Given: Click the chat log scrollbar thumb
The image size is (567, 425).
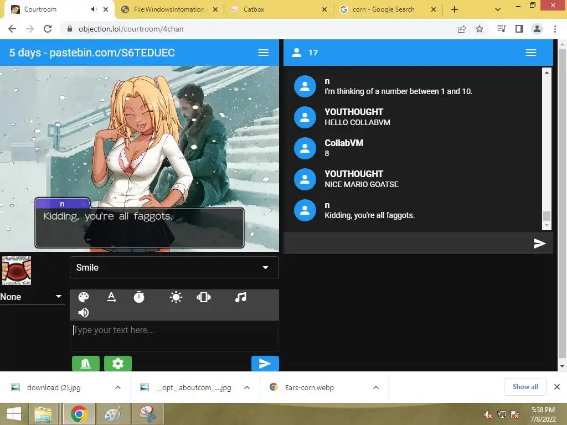Looking at the screenshot, I should tap(547, 216).
